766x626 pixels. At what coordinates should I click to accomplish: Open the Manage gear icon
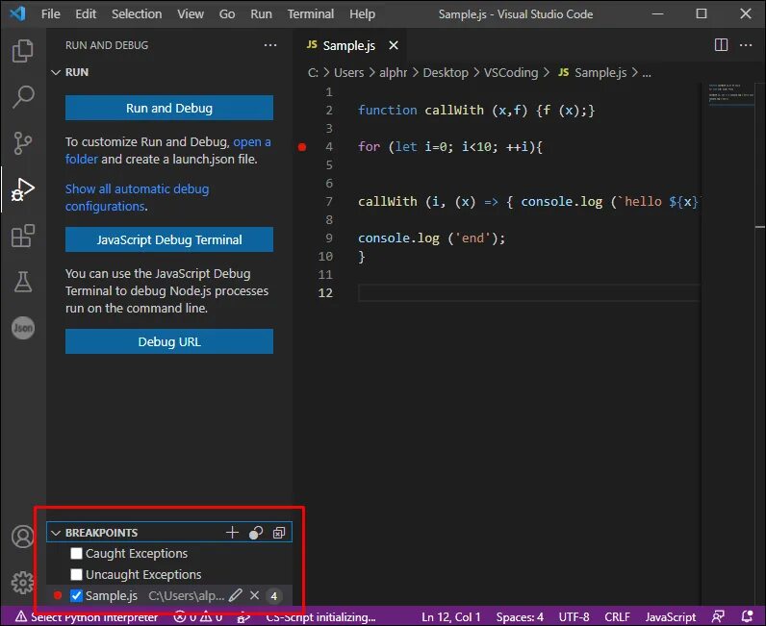coord(22,582)
